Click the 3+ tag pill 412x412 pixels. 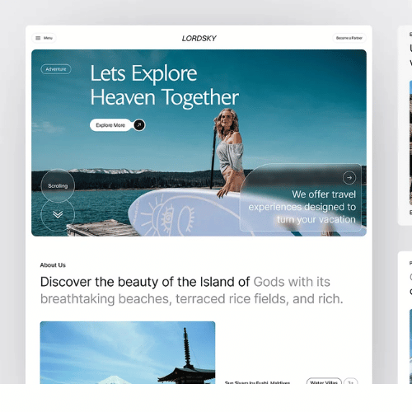point(351,382)
